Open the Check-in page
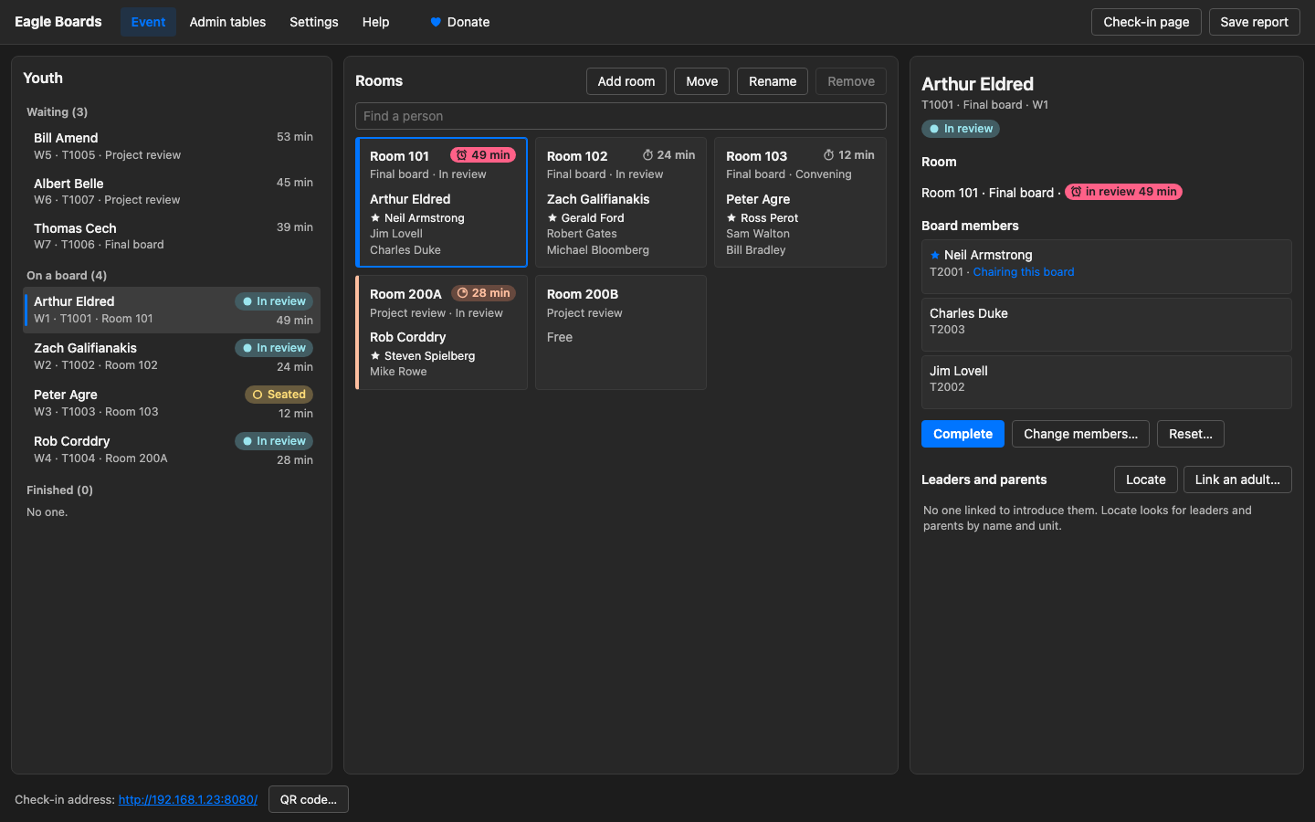1315x822 pixels. pos(1146,22)
